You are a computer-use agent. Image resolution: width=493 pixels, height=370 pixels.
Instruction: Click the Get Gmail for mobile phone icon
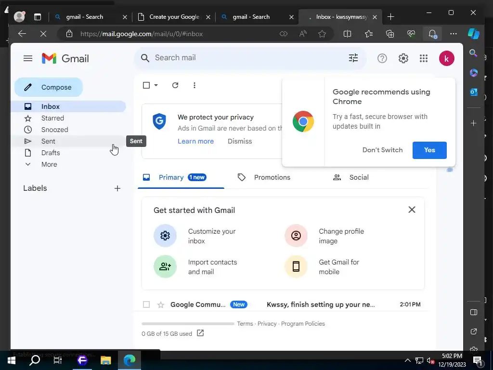tap(296, 267)
